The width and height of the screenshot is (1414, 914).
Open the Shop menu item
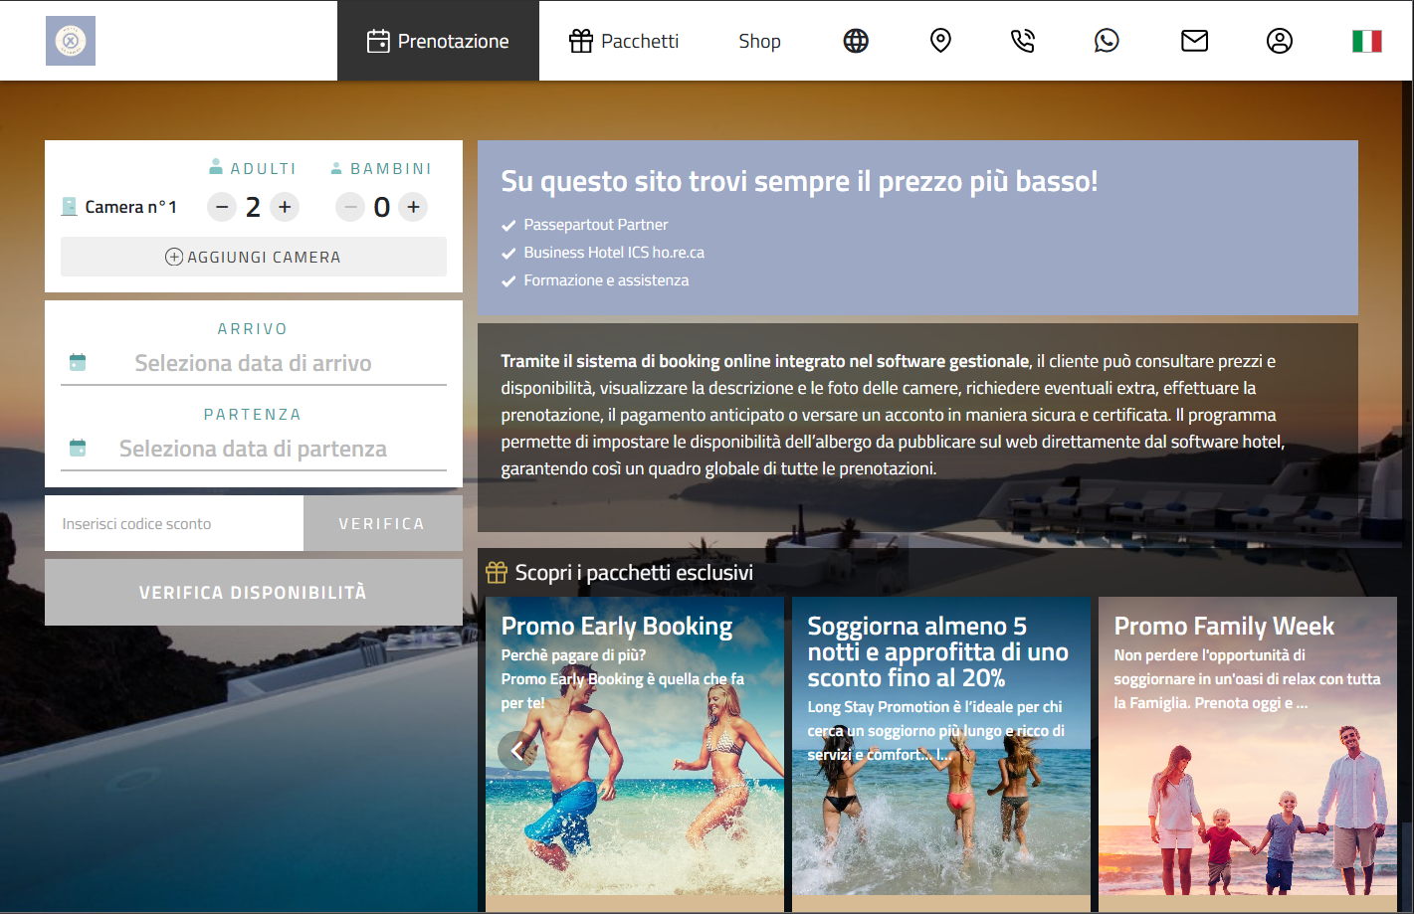coord(759,41)
